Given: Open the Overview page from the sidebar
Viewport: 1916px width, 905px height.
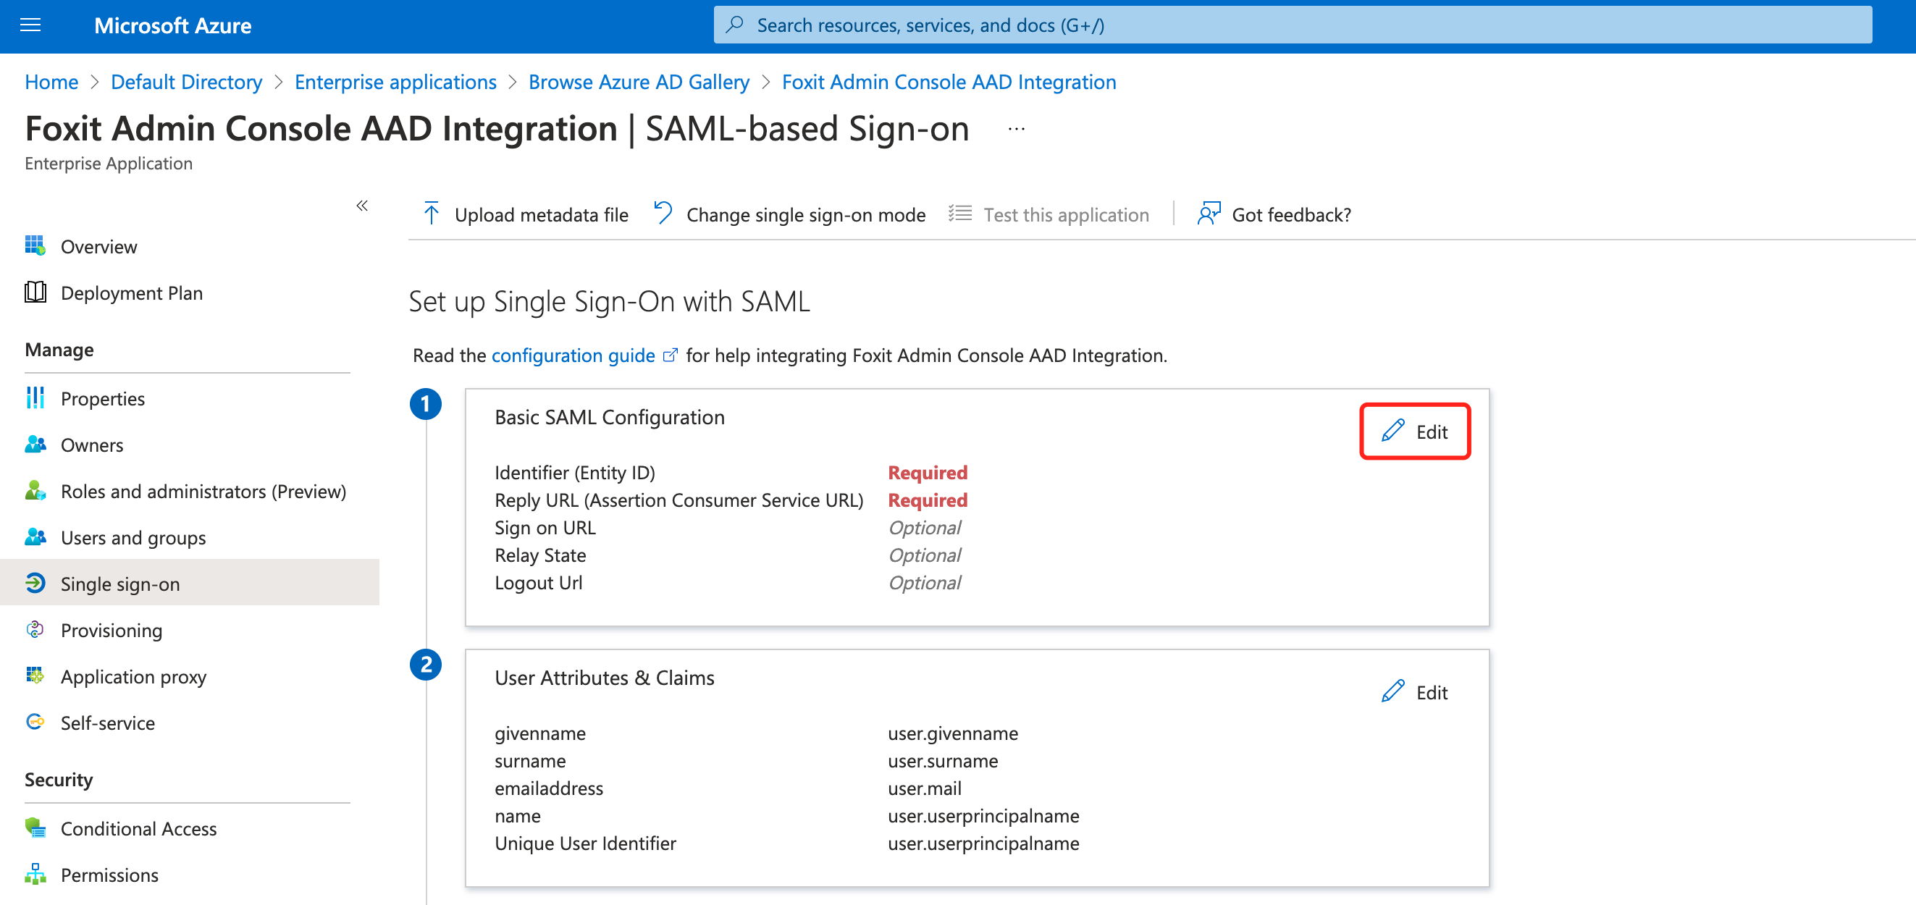Looking at the screenshot, I should [99, 246].
